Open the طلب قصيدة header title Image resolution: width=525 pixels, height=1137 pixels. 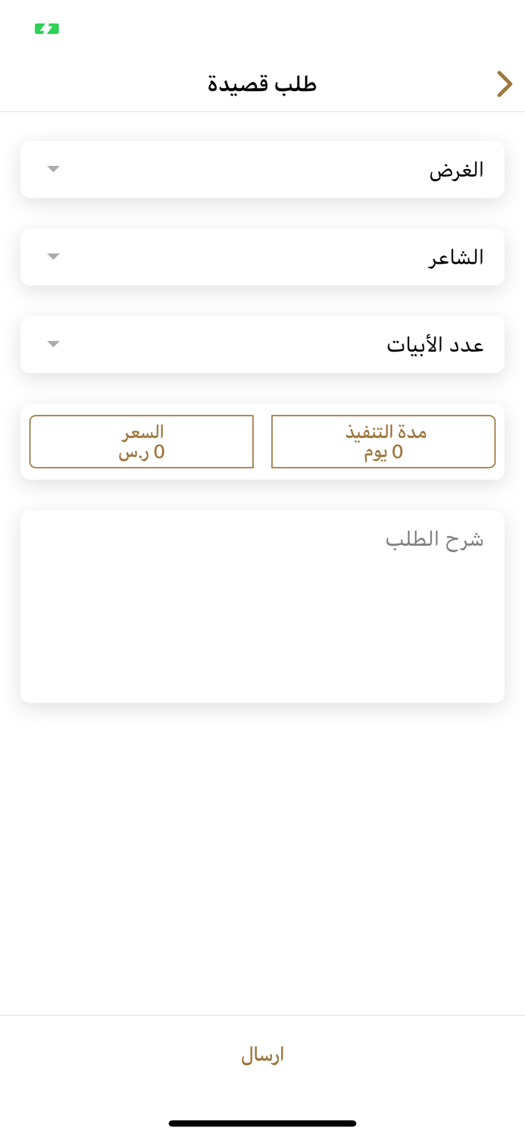262,83
